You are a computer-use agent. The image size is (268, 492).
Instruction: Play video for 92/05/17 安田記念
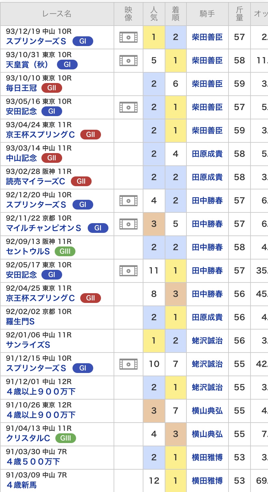tap(128, 271)
